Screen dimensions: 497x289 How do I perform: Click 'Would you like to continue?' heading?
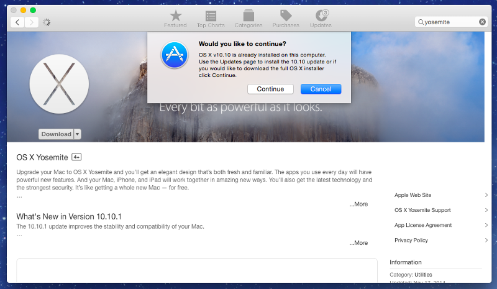242,44
